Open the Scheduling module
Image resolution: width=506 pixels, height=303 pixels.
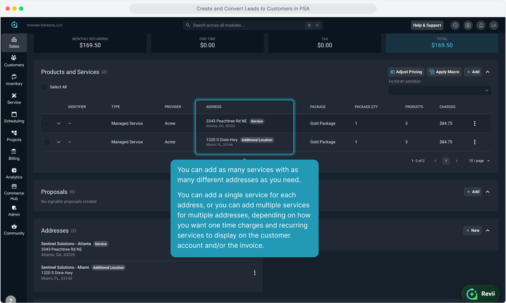click(x=14, y=117)
